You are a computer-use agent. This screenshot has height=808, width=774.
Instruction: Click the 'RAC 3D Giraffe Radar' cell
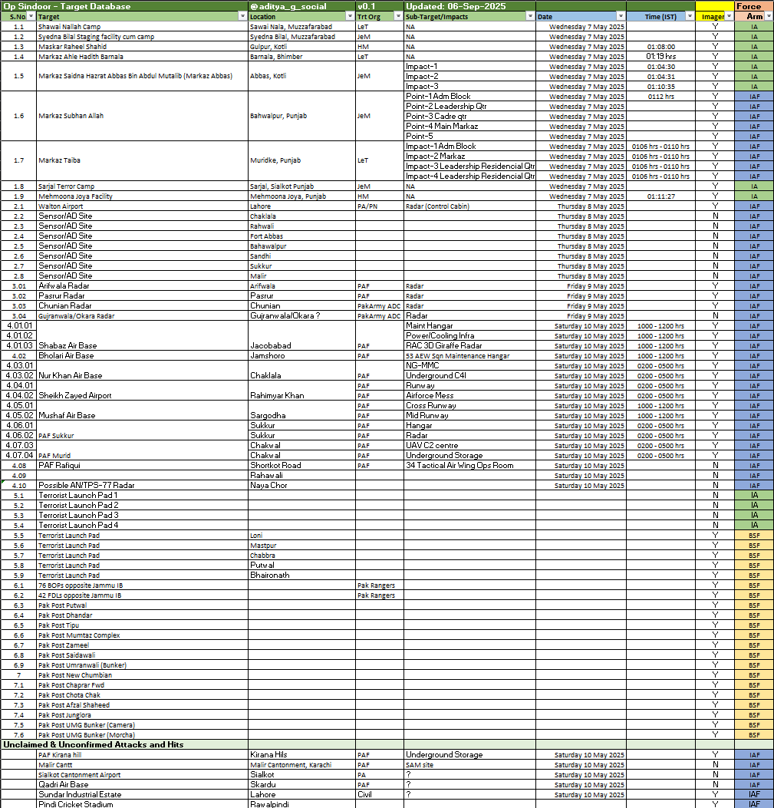tap(470, 346)
